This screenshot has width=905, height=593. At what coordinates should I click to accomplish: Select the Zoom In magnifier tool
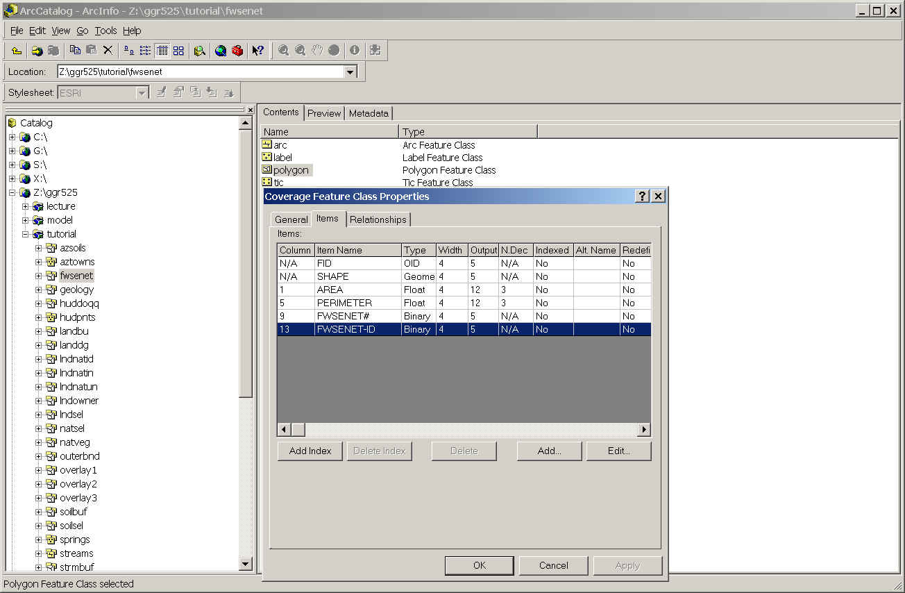(x=283, y=50)
